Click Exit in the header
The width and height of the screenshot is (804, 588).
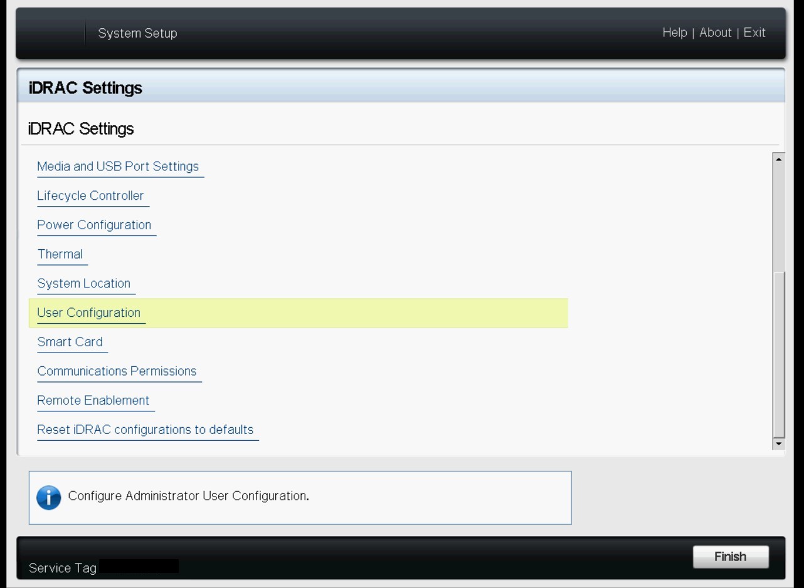pos(754,33)
